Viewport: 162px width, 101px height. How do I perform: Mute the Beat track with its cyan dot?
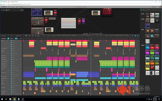click(11, 41)
